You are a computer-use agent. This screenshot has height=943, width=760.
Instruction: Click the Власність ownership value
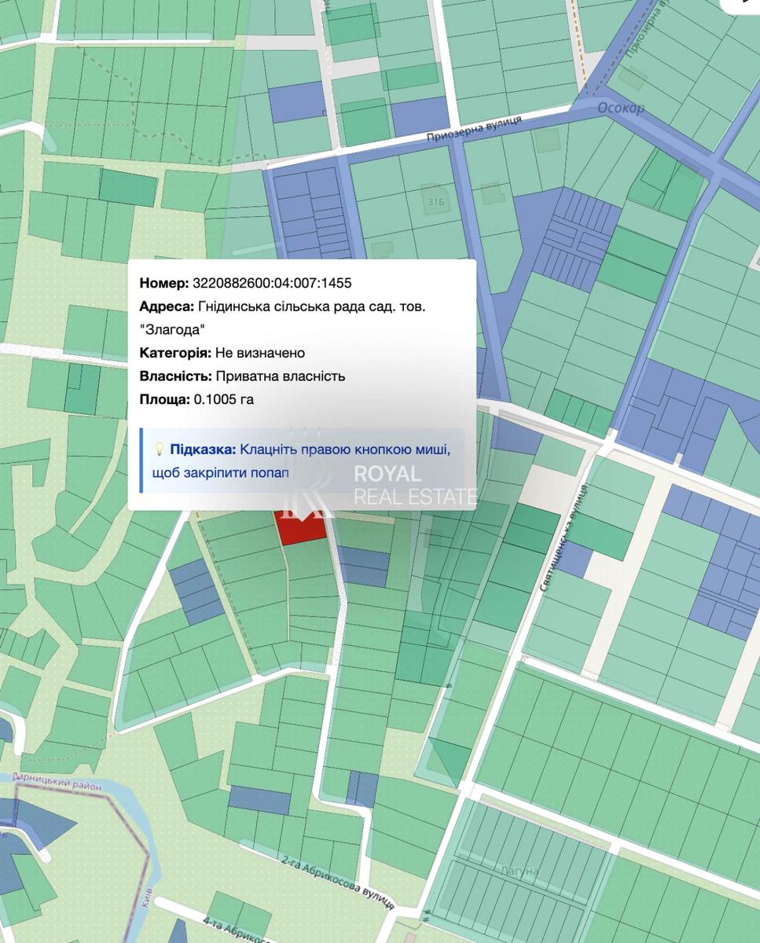pyautogui.click(x=280, y=376)
